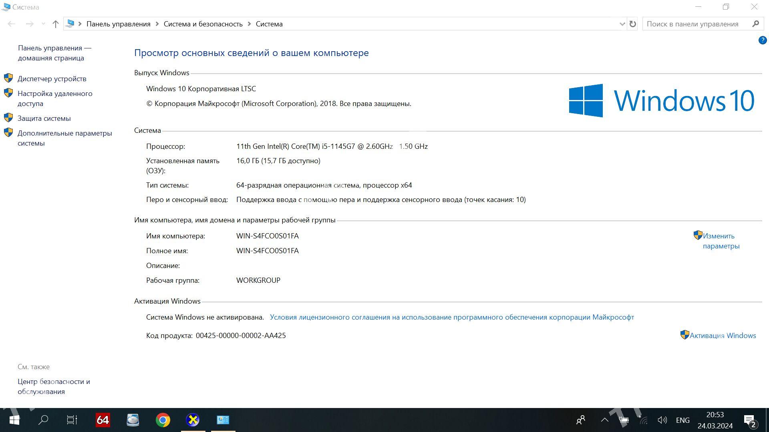
Task: Go up one level with up arrow
Action: 56,24
